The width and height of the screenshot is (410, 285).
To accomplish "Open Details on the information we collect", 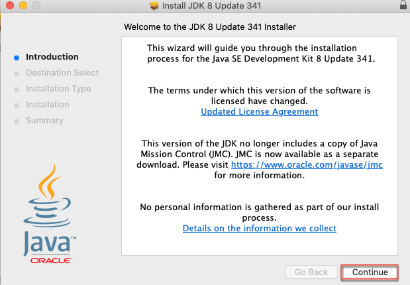I will coord(260,228).
